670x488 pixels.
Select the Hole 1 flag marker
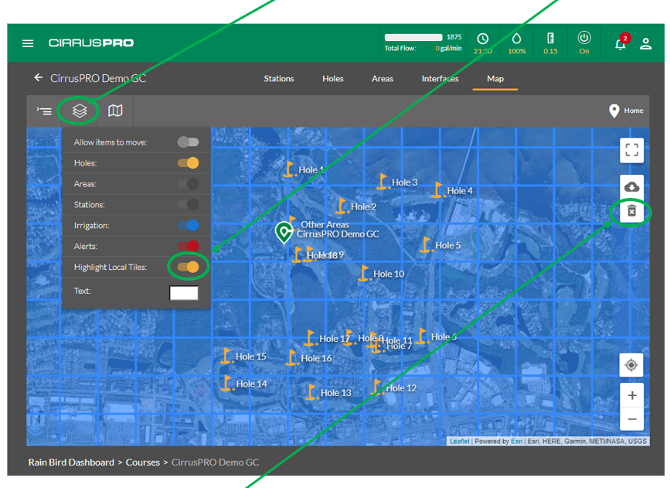[289, 169]
